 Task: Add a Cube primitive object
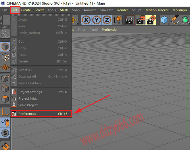(x=164, y=20)
